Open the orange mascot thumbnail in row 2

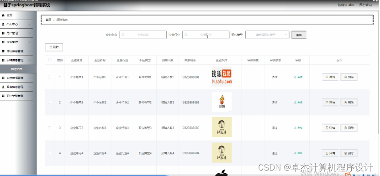pyautogui.click(x=222, y=102)
